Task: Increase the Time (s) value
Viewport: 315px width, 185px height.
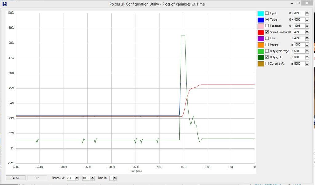Action: click(115, 177)
